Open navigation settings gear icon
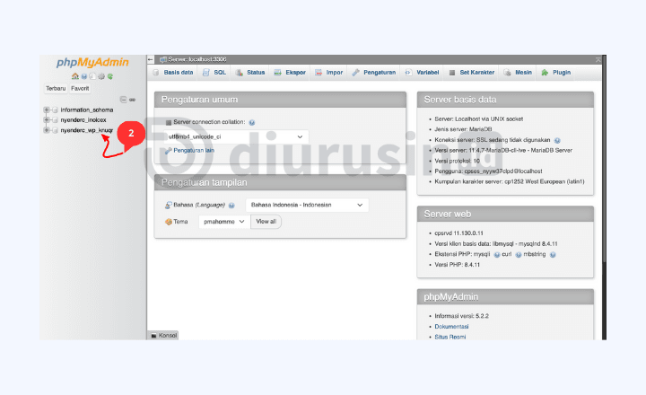This screenshot has height=395, width=646. [x=101, y=76]
